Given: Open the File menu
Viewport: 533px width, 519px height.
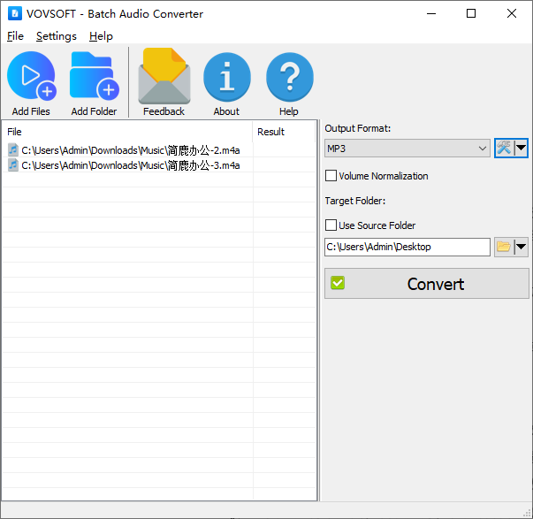Looking at the screenshot, I should [x=15, y=36].
